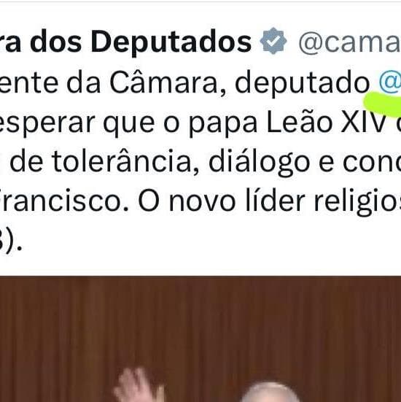Click the word tolerância in the tweet

coord(122,162)
